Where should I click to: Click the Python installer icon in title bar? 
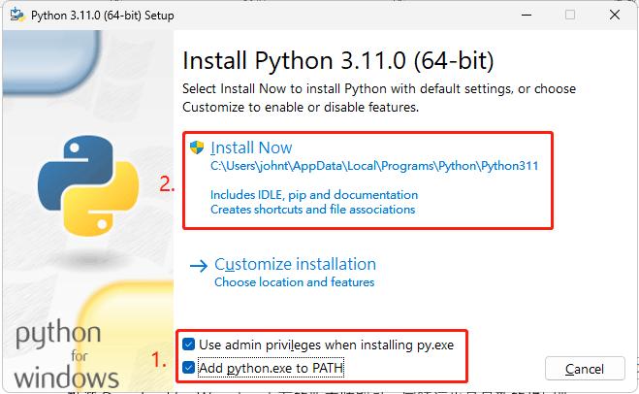16,15
